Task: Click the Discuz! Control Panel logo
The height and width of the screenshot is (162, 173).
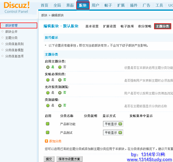Action: 17,7
